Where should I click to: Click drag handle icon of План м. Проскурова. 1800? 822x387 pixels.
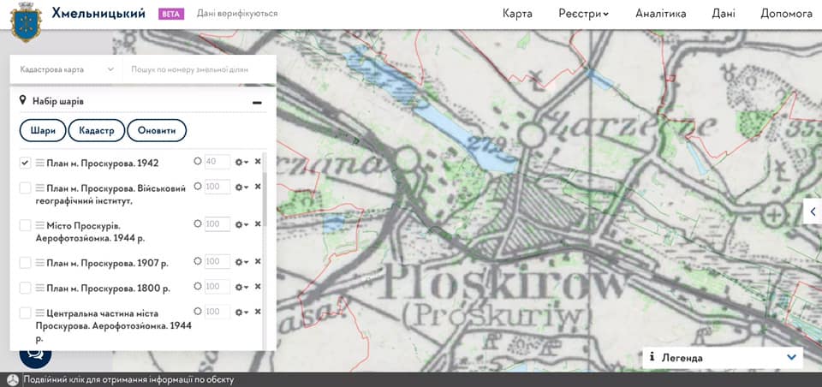point(40,288)
